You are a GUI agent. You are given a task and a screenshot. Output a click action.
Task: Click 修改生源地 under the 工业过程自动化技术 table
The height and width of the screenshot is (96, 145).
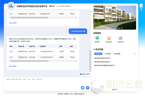[x=13, y=66]
